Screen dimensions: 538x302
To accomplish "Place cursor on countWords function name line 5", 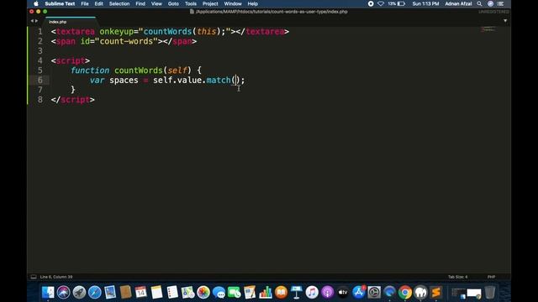I will (x=138, y=70).
